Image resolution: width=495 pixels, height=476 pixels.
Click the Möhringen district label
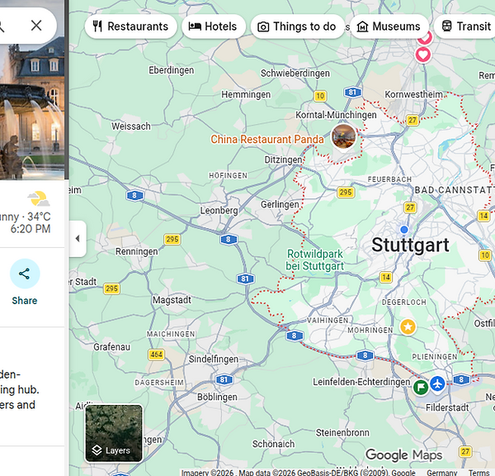point(370,331)
